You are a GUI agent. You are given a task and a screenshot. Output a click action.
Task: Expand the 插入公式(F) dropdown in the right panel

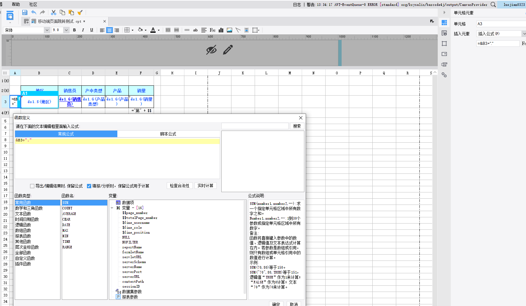point(524,34)
